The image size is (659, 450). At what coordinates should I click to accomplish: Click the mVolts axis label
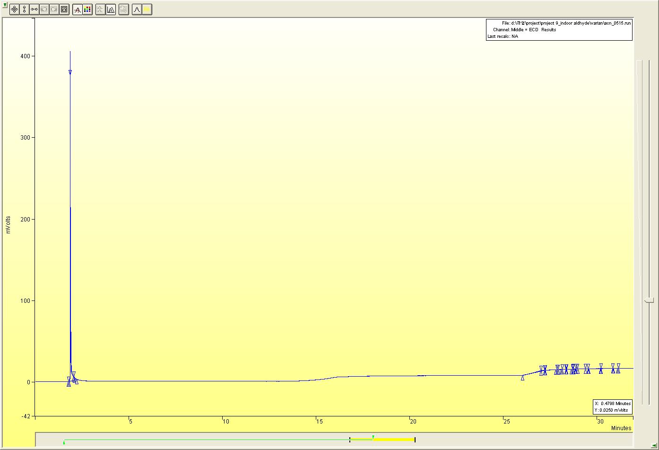coord(8,225)
